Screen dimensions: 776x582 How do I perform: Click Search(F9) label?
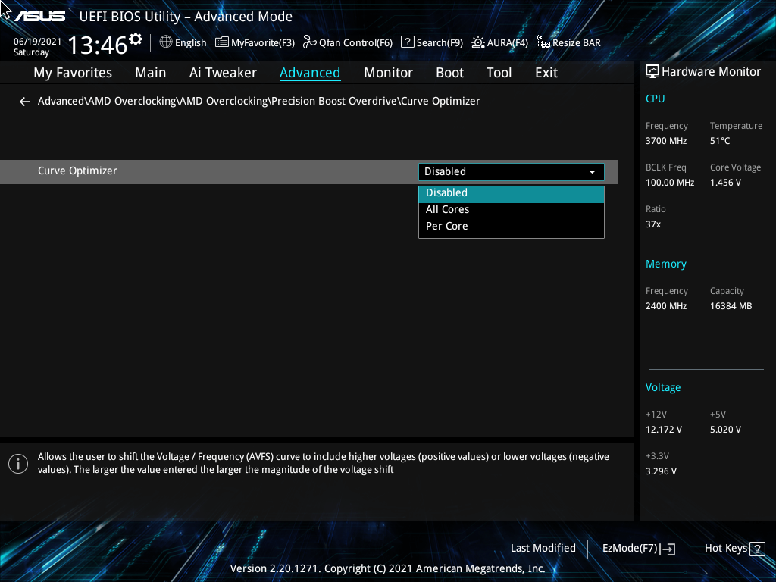[x=440, y=43]
